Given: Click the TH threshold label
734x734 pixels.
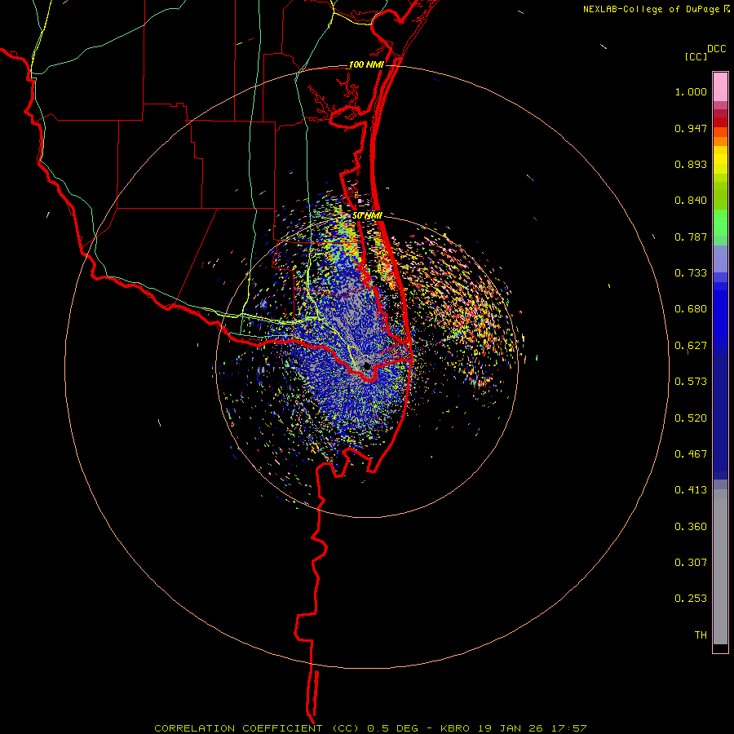Looking at the screenshot, I should tap(701, 635).
